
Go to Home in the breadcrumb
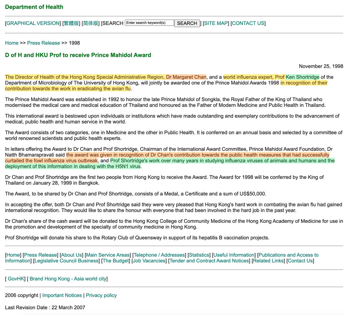(x=12, y=43)
